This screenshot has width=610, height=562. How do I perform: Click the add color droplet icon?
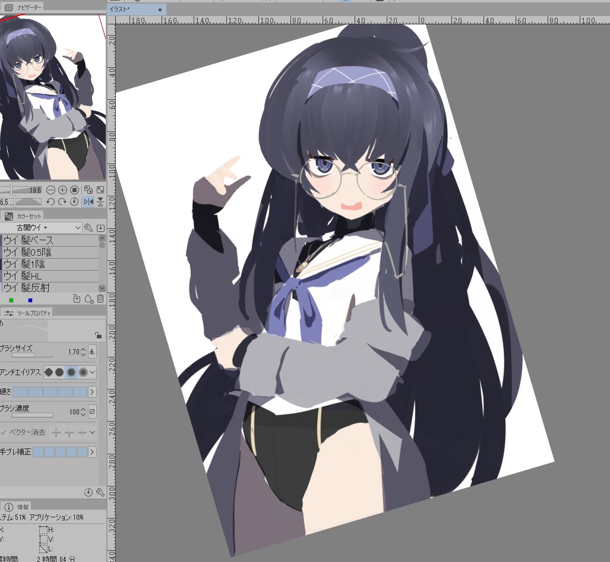(x=89, y=299)
